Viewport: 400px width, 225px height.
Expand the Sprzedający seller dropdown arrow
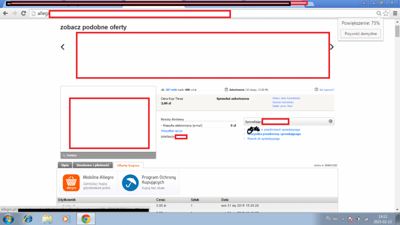click(x=330, y=121)
